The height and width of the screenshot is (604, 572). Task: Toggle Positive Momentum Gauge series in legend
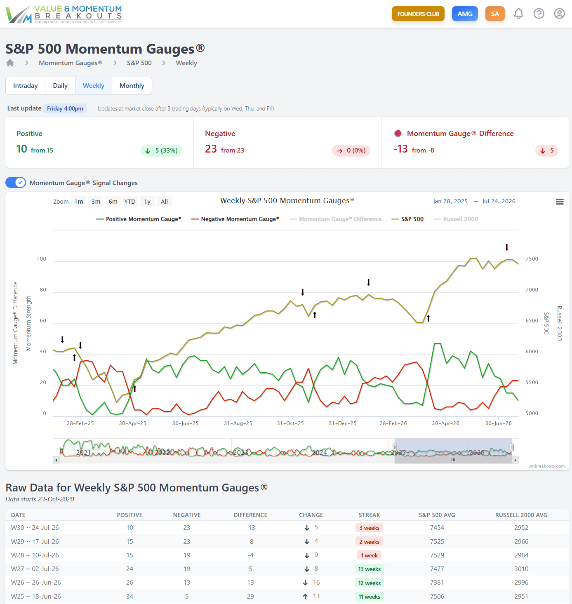139,219
